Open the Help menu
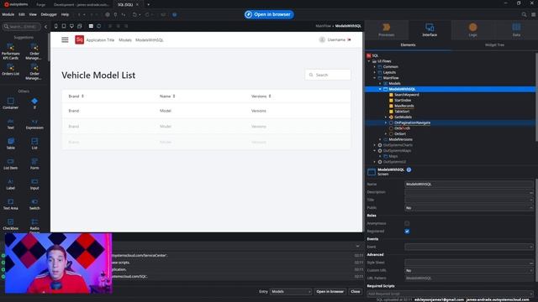 coord(65,15)
